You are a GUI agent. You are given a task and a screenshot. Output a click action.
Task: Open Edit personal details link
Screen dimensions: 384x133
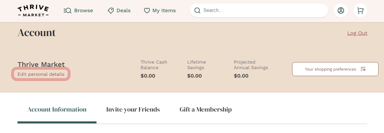point(41,74)
